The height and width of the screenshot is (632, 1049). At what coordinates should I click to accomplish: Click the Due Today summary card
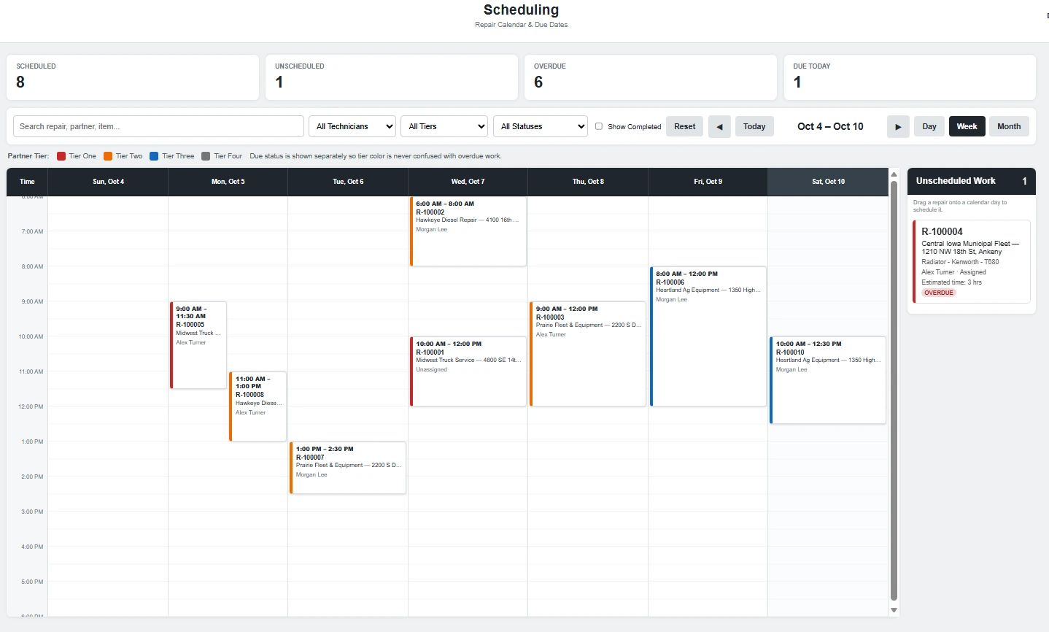pyautogui.click(x=910, y=77)
